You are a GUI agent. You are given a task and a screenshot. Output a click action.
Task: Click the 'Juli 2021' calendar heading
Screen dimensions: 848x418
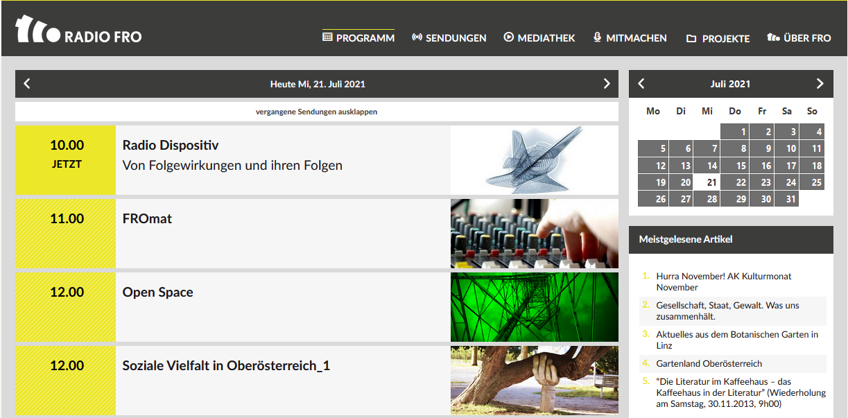730,84
